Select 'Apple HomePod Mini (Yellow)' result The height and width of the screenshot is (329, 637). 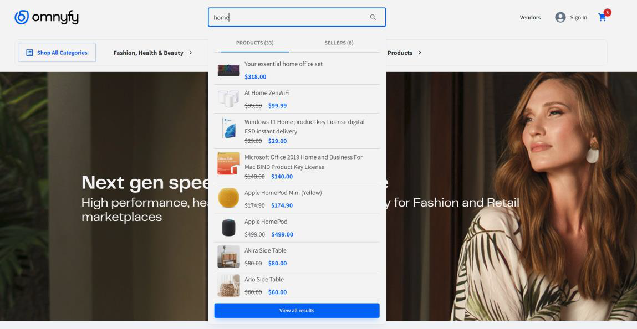283,193
